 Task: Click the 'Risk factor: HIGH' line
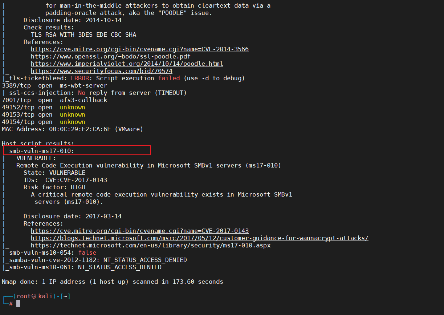(54, 187)
